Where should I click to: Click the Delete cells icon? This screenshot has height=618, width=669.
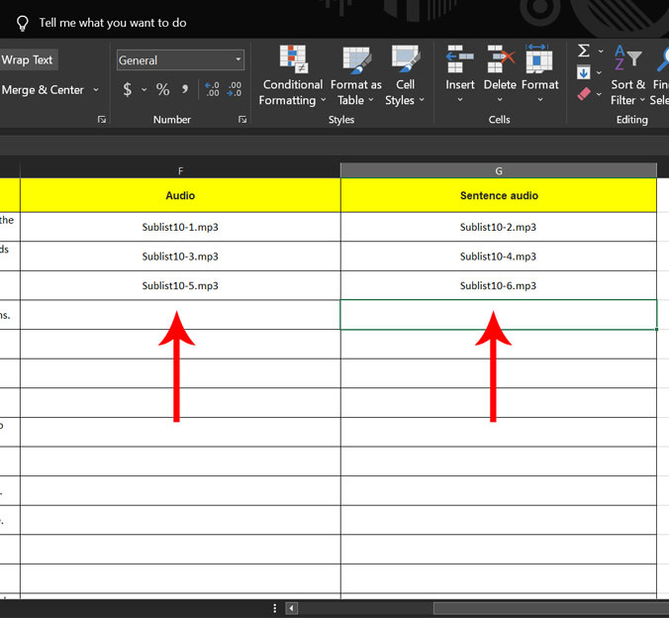pos(500,59)
